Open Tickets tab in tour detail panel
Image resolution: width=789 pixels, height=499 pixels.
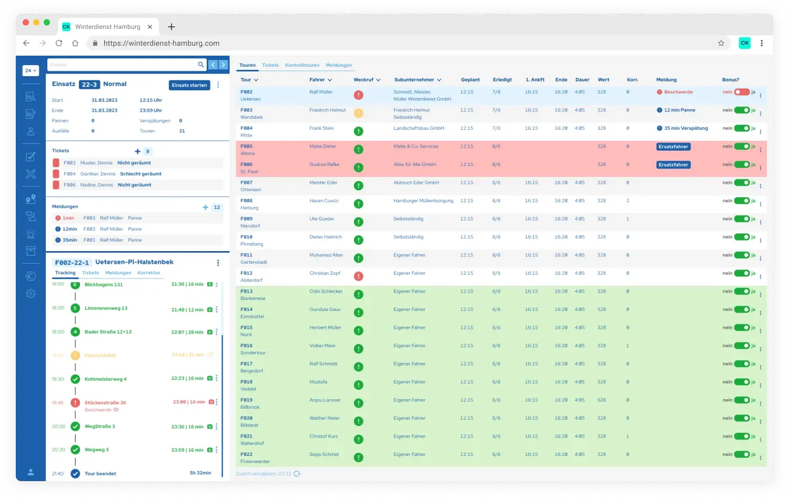click(90, 273)
